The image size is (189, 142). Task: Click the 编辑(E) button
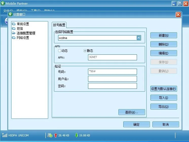(164, 53)
